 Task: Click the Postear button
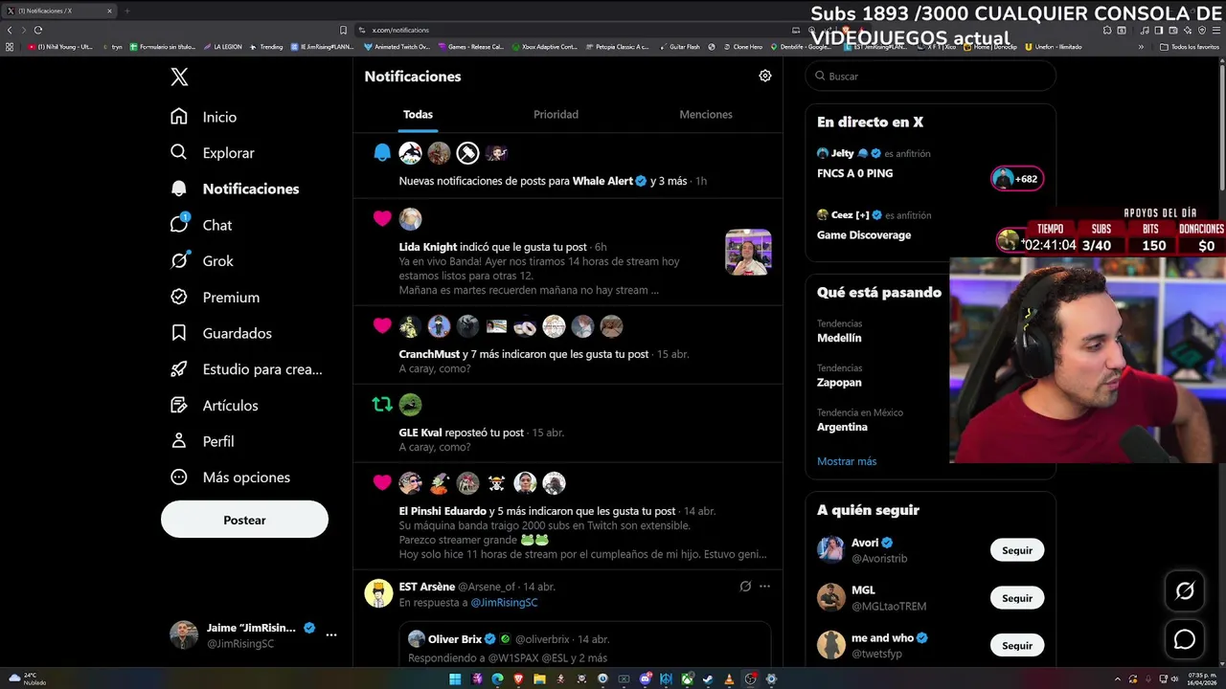[x=244, y=520]
